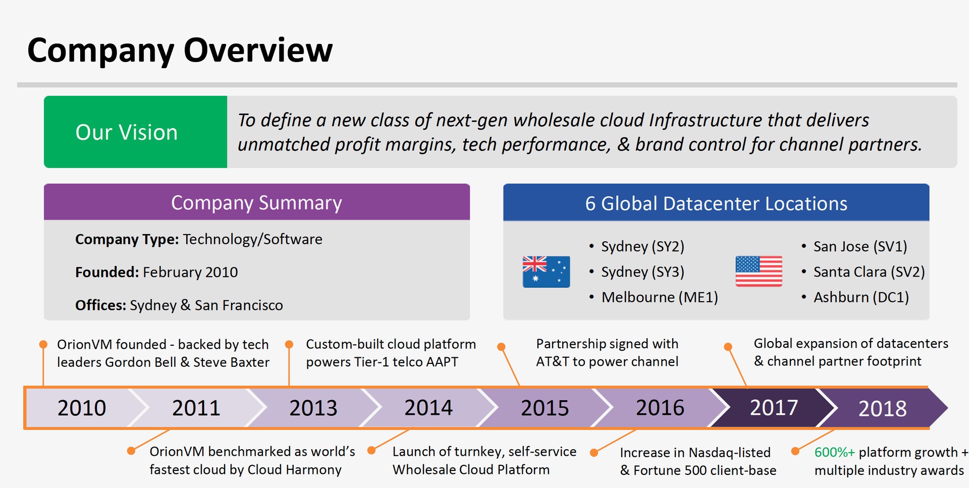
Task: Click orange dot beside 'OrionVM benchmarked' note
Action: [131, 451]
